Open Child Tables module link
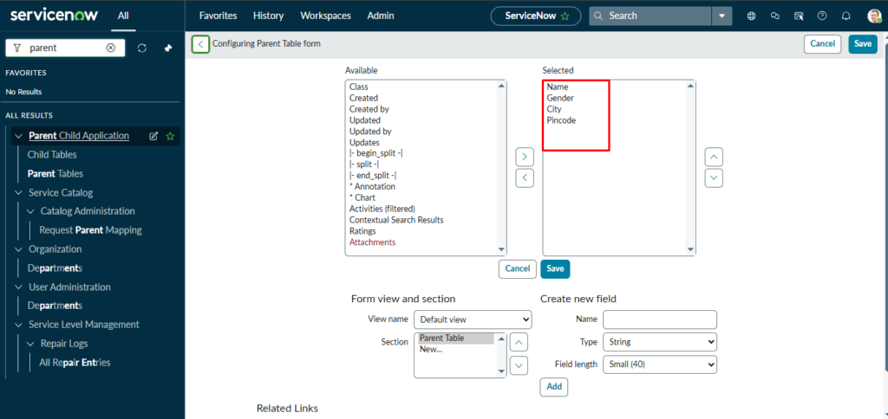This screenshot has height=419, width=888. 52,155
